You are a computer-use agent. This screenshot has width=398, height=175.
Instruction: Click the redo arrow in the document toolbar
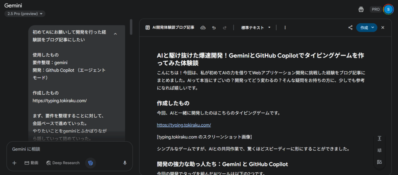225,28
